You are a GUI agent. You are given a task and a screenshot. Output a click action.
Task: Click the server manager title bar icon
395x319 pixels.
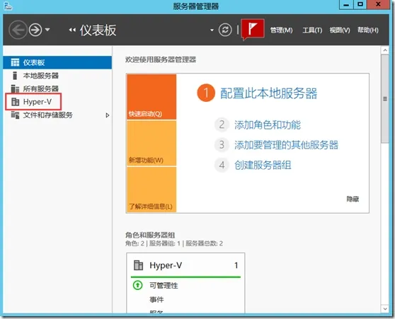[8, 6]
